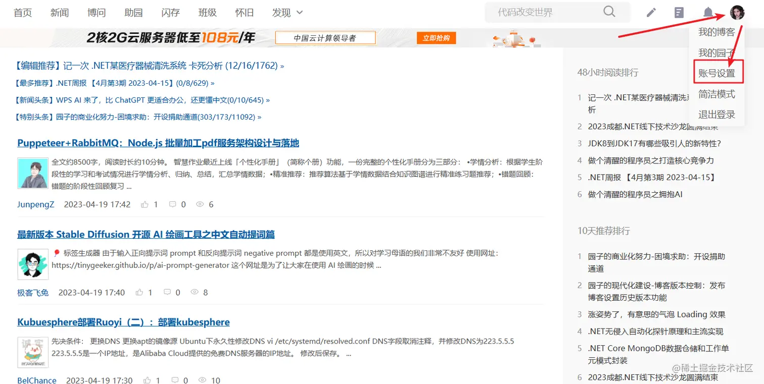The height and width of the screenshot is (384, 764).
Task: Open the my posts document icon
Action: tap(679, 12)
